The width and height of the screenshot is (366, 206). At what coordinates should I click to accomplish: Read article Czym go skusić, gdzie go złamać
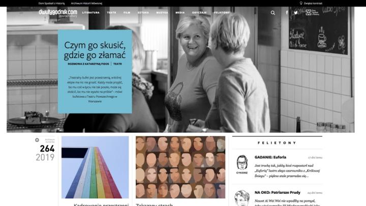(95, 50)
